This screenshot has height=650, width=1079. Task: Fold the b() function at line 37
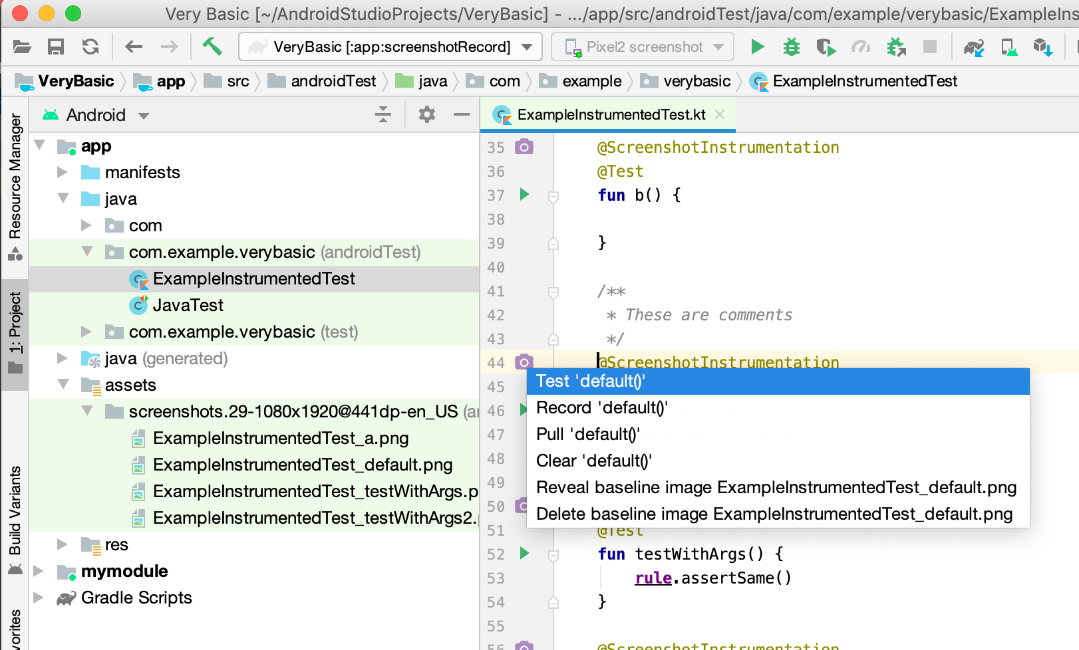(x=553, y=196)
